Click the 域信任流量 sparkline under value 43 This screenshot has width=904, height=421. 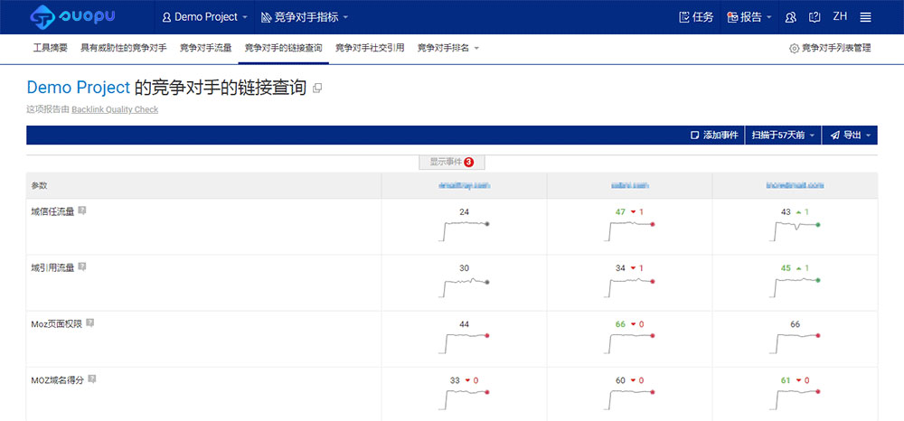point(795,231)
